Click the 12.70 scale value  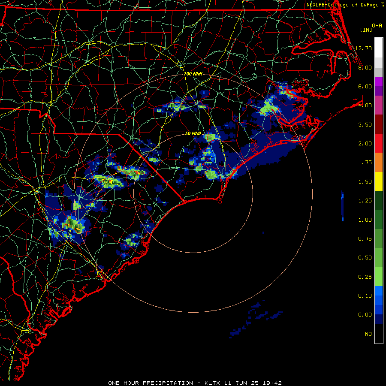[x=363, y=48]
